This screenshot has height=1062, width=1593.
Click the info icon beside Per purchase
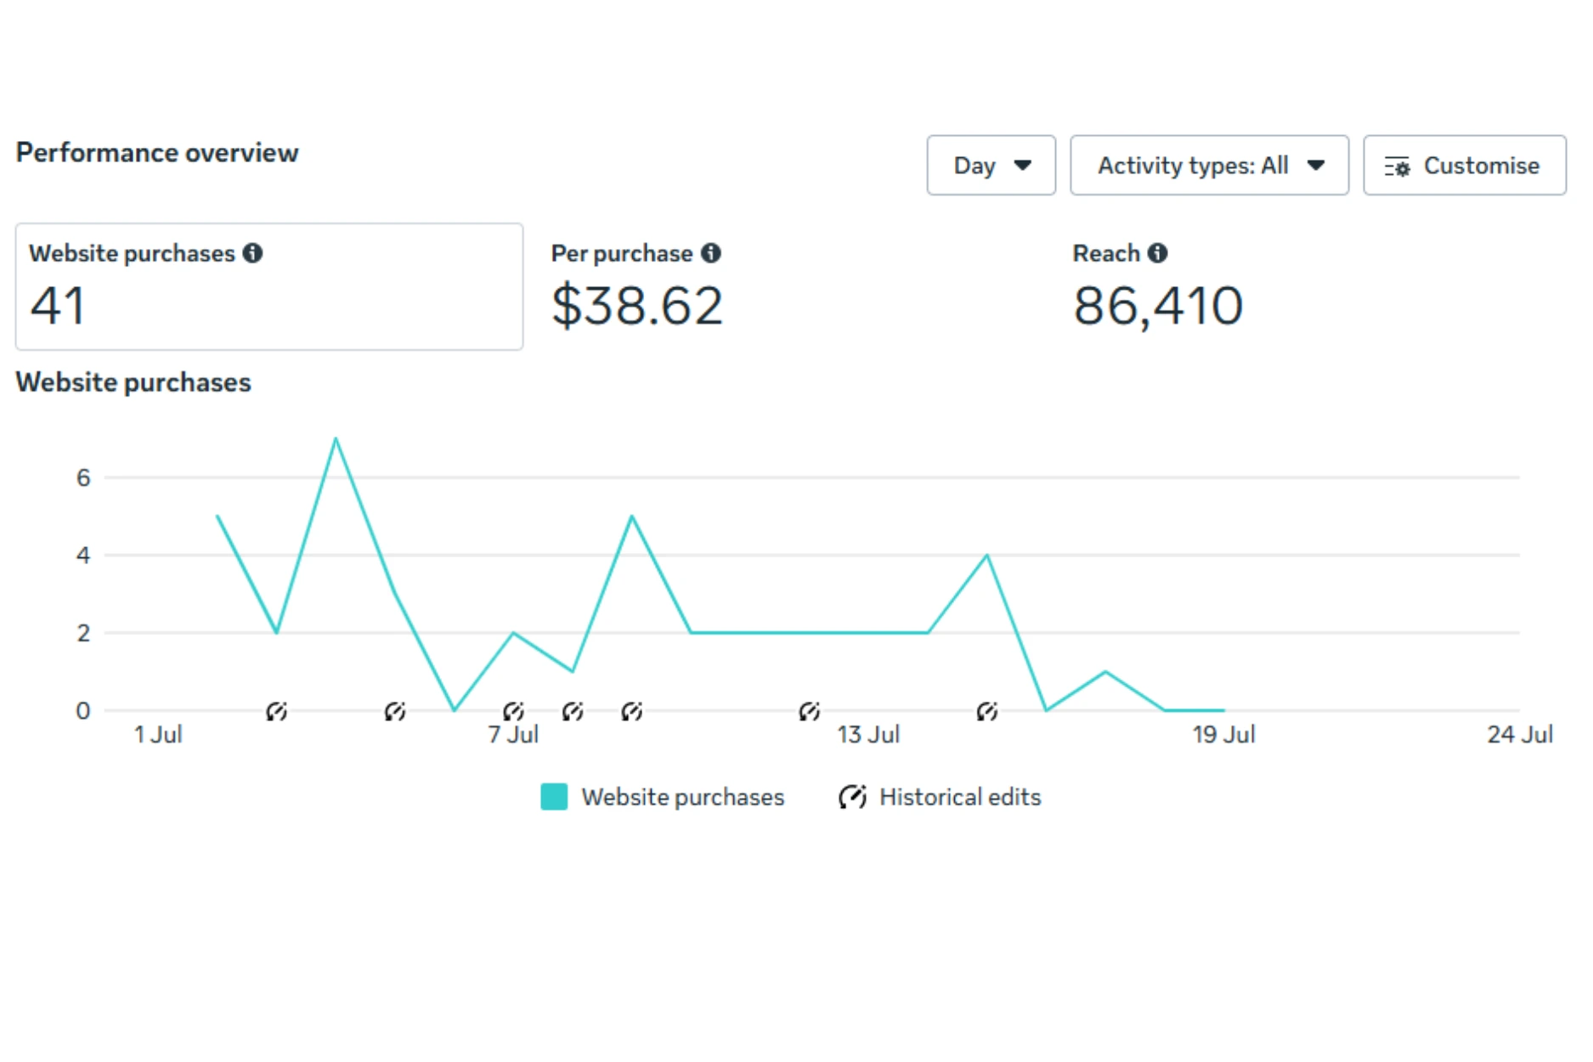(712, 252)
